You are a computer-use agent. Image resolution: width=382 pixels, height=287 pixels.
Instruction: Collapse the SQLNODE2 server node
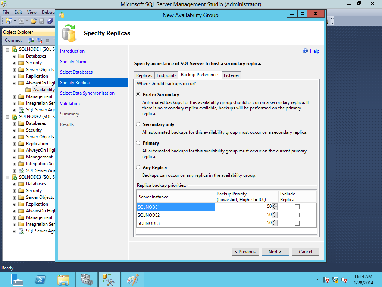tap(7, 117)
